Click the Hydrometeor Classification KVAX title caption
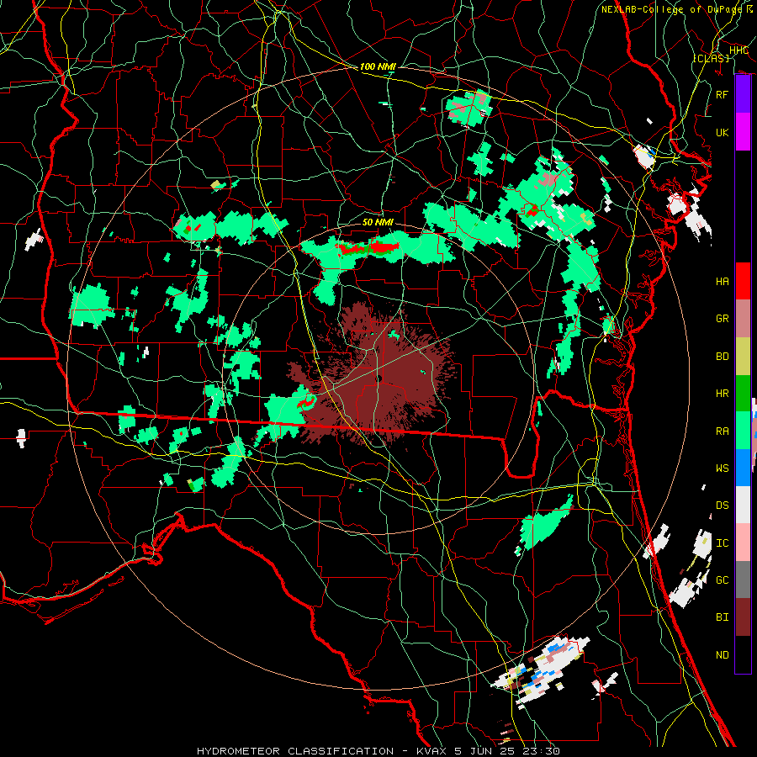757x757 pixels. [378, 751]
